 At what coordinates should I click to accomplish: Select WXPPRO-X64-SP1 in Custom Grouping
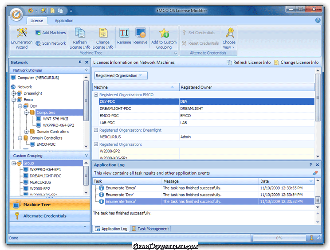45,169
